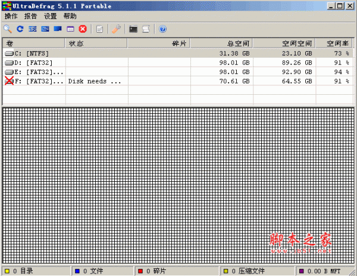Image resolution: width=357 pixels, height=276 pixels.
Task: Click the yellow 目录 legend swatch
Action: click(7, 271)
